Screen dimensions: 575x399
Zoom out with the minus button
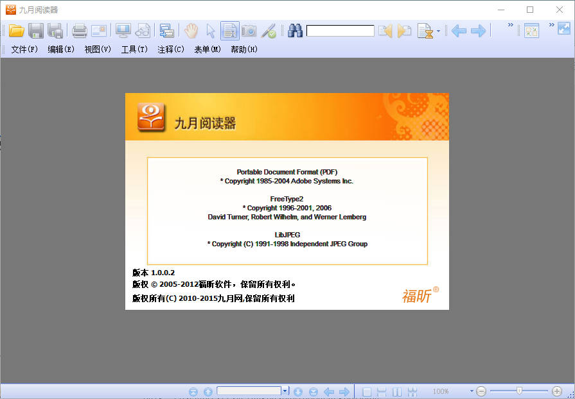[481, 391]
